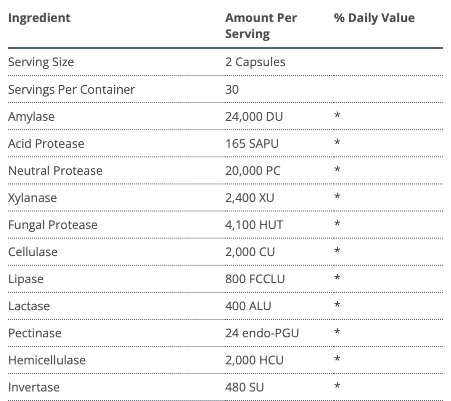
Task: Select the Hemicellulase ingredient name
Action: [47, 360]
